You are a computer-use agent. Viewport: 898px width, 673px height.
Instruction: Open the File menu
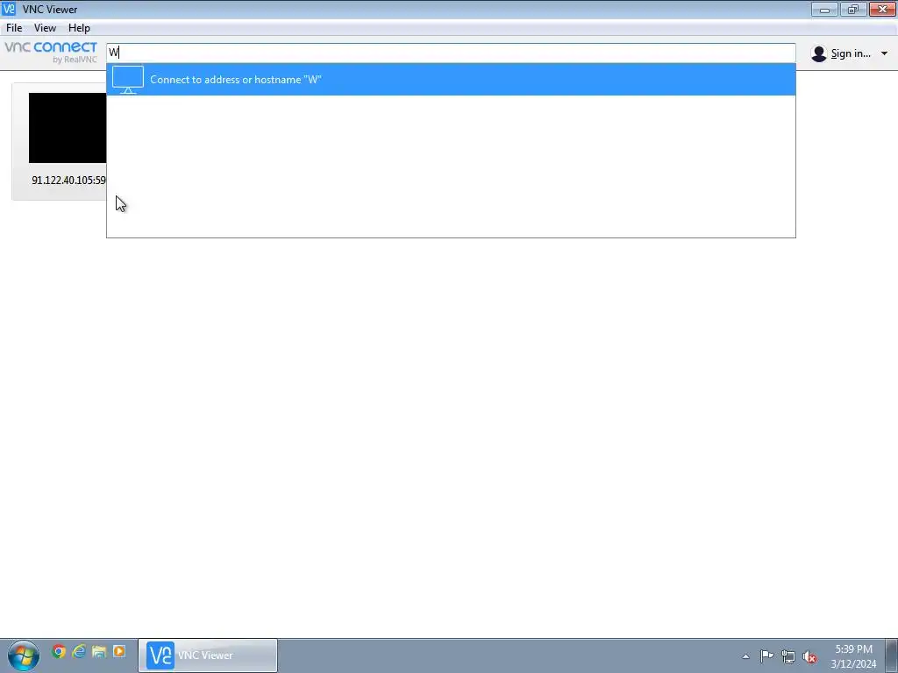(x=14, y=27)
